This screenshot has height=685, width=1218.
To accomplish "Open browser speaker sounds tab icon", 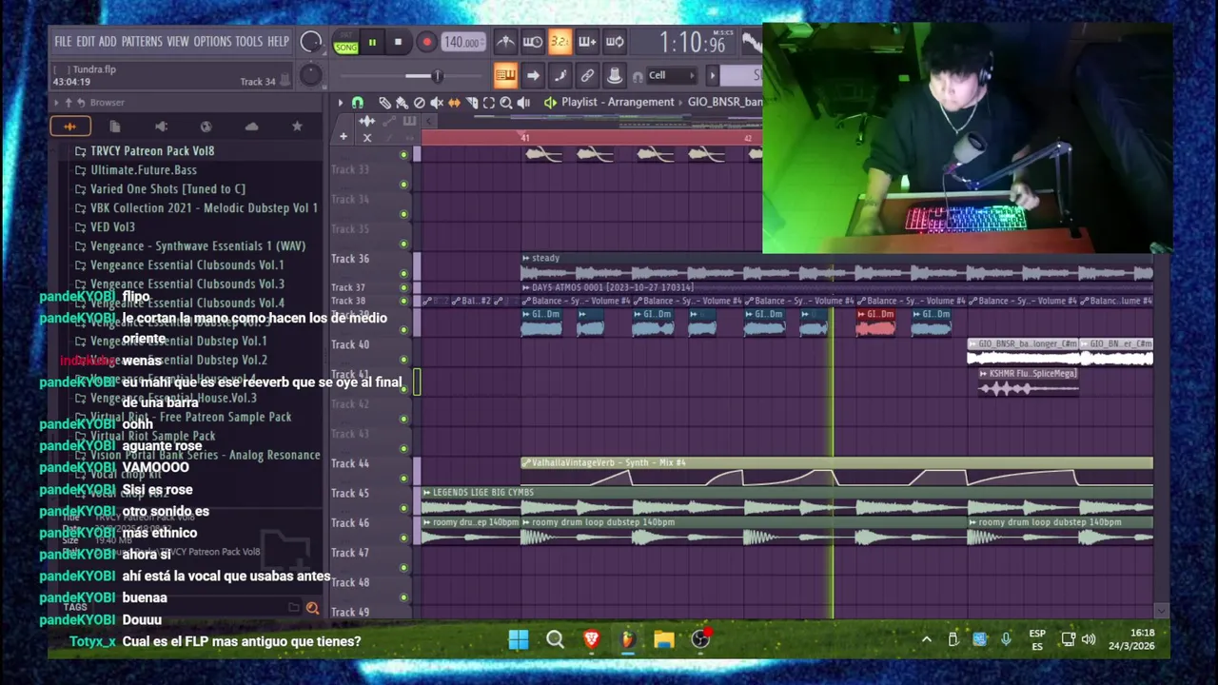I will pyautogui.click(x=161, y=127).
